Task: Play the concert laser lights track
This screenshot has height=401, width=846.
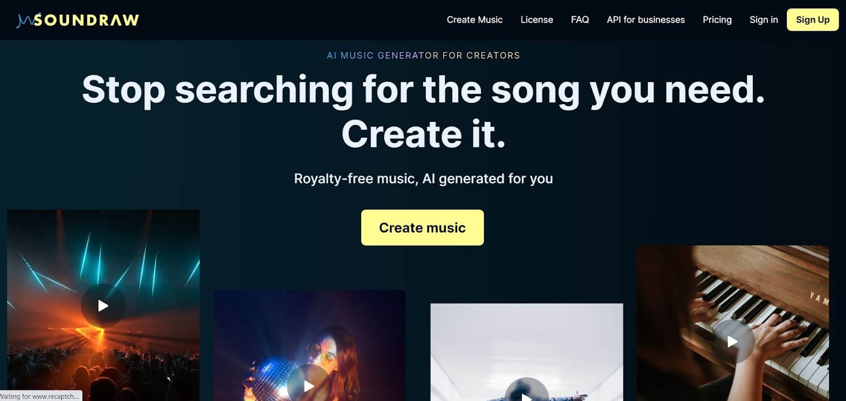Action: (x=103, y=305)
